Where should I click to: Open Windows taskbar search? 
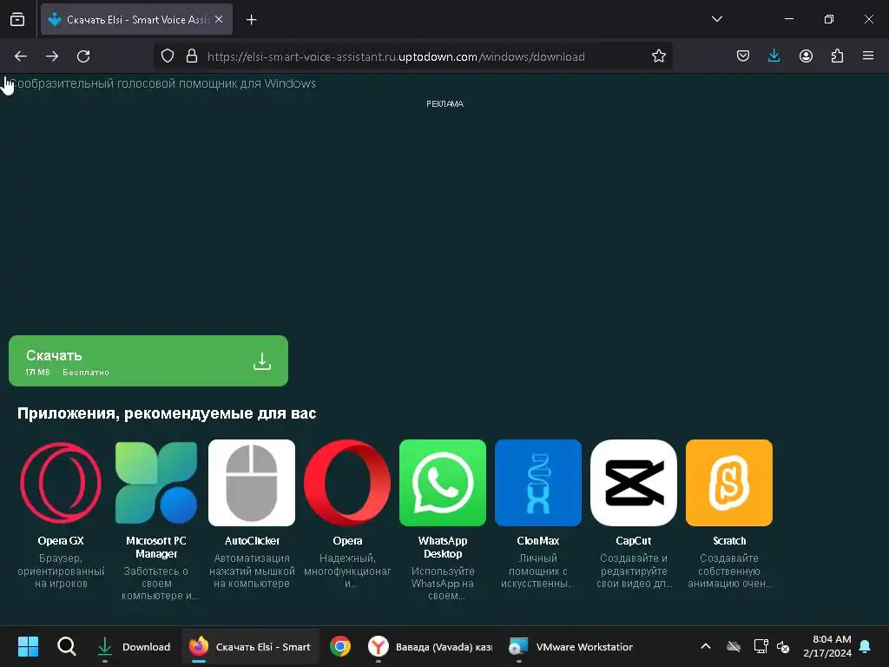point(66,646)
